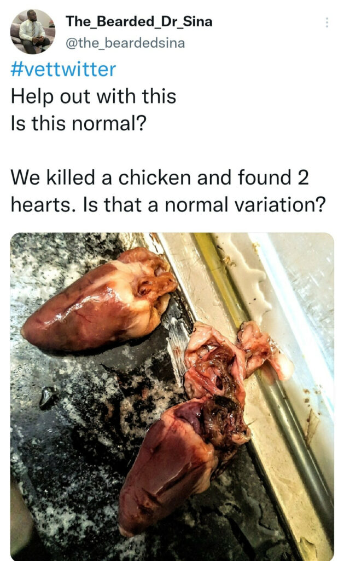Open the #vettwitter hashtag
This screenshot has width=344, height=561.
[x=63, y=70]
